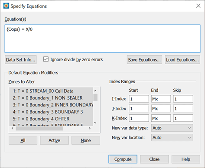Select All zones button

click(23, 140)
